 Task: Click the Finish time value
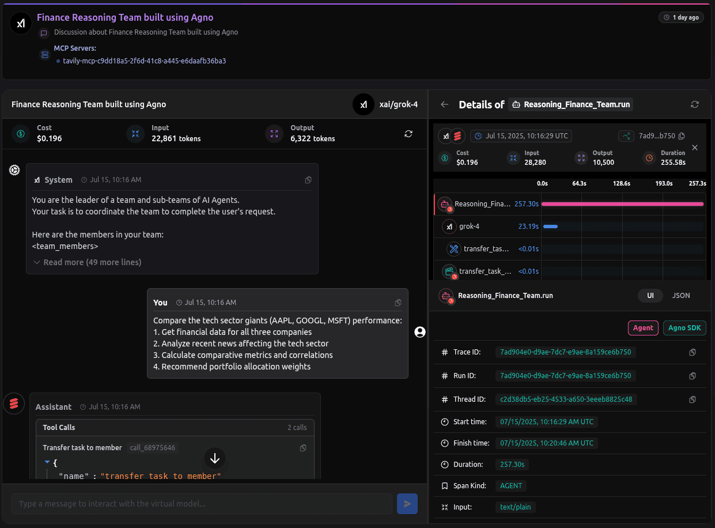click(547, 443)
